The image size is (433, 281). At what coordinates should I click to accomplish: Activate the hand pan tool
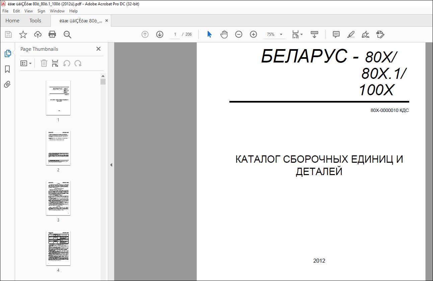point(224,34)
